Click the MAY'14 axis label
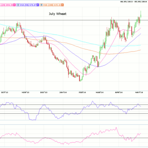The height and width of the screenshot is (148, 148). coord(139,92)
